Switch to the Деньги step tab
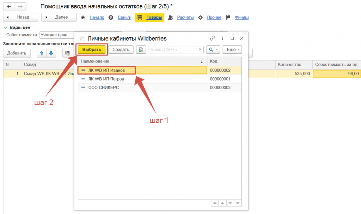The image size is (361, 214). (x=124, y=17)
